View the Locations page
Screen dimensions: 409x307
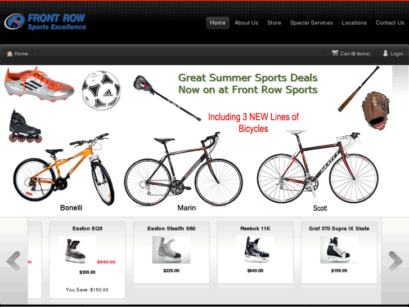tap(354, 23)
